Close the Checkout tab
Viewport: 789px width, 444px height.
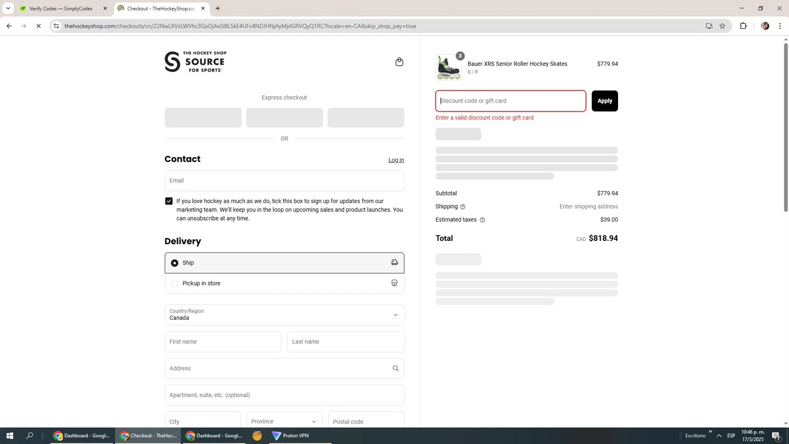(203, 8)
